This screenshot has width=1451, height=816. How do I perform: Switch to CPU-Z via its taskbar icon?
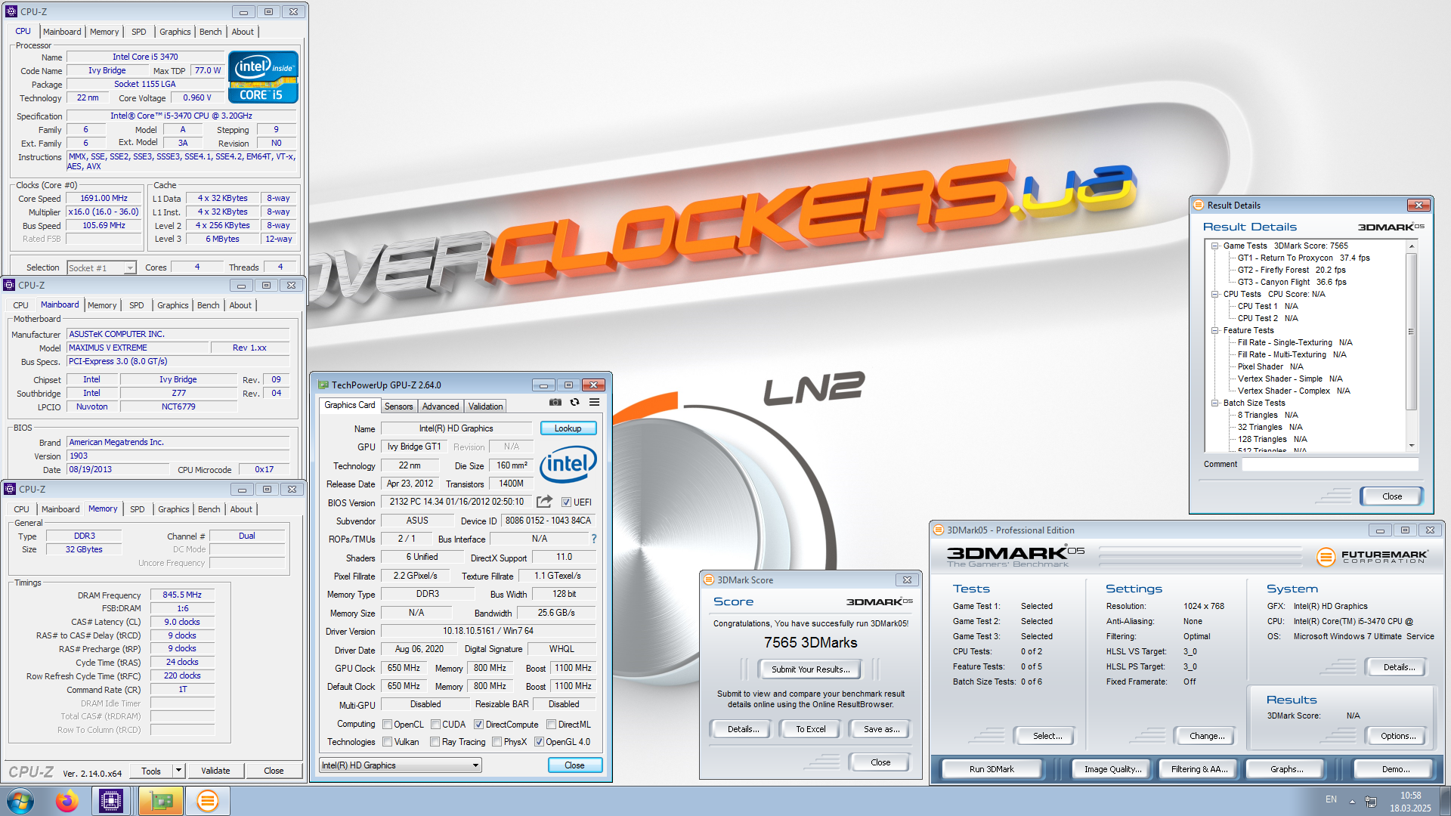point(111,801)
